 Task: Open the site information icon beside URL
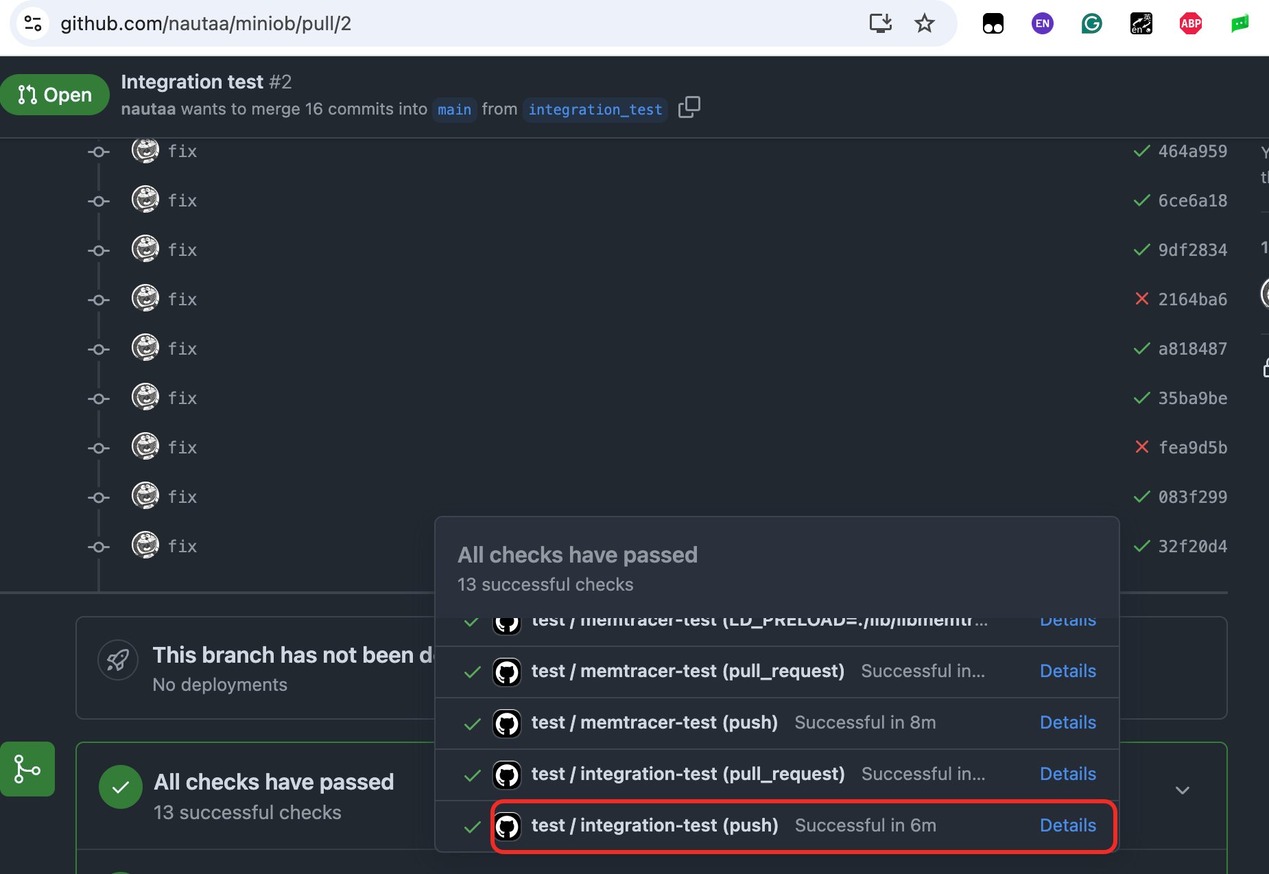33,23
